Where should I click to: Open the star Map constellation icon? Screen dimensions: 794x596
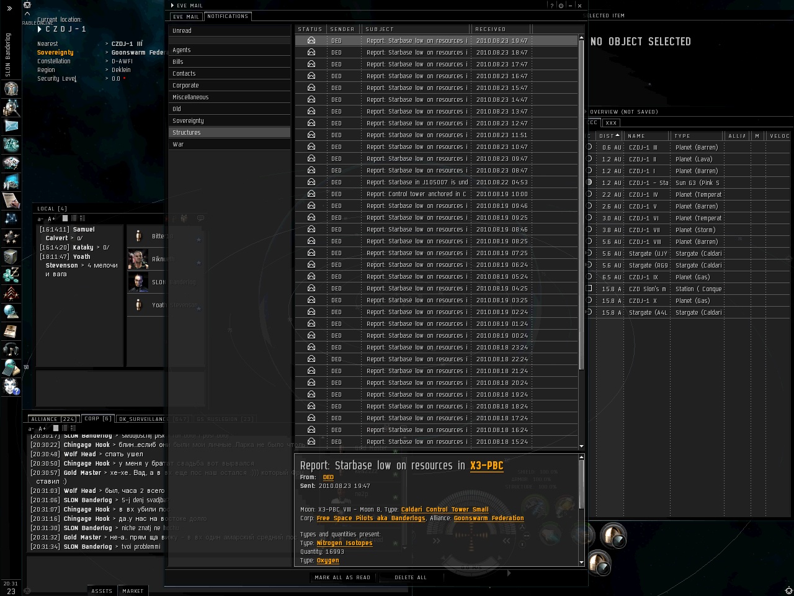point(11,219)
